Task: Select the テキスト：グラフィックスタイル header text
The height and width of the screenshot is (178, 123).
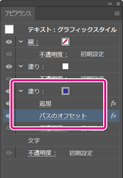Action: (72, 30)
